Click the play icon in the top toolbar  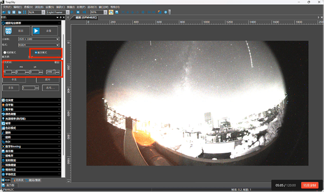coord(72,12)
